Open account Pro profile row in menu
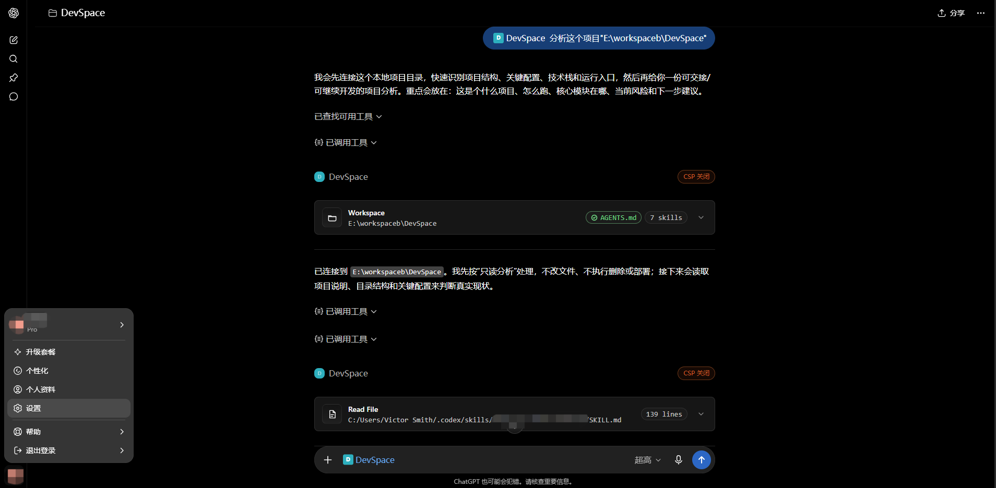Viewport: 996px width, 488px height. coord(69,325)
